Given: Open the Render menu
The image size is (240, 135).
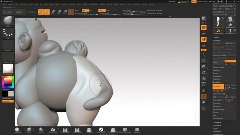Looking at the screenshot, I should tap(102, 4).
